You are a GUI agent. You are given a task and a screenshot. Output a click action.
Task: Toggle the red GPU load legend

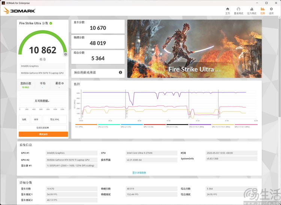tap(155, 125)
